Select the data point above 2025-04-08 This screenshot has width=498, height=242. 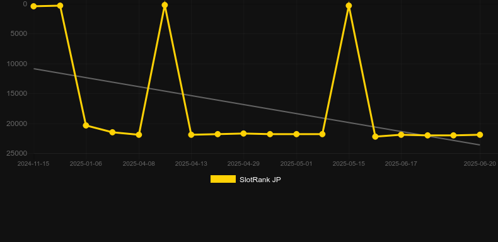(x=139, y=135)
